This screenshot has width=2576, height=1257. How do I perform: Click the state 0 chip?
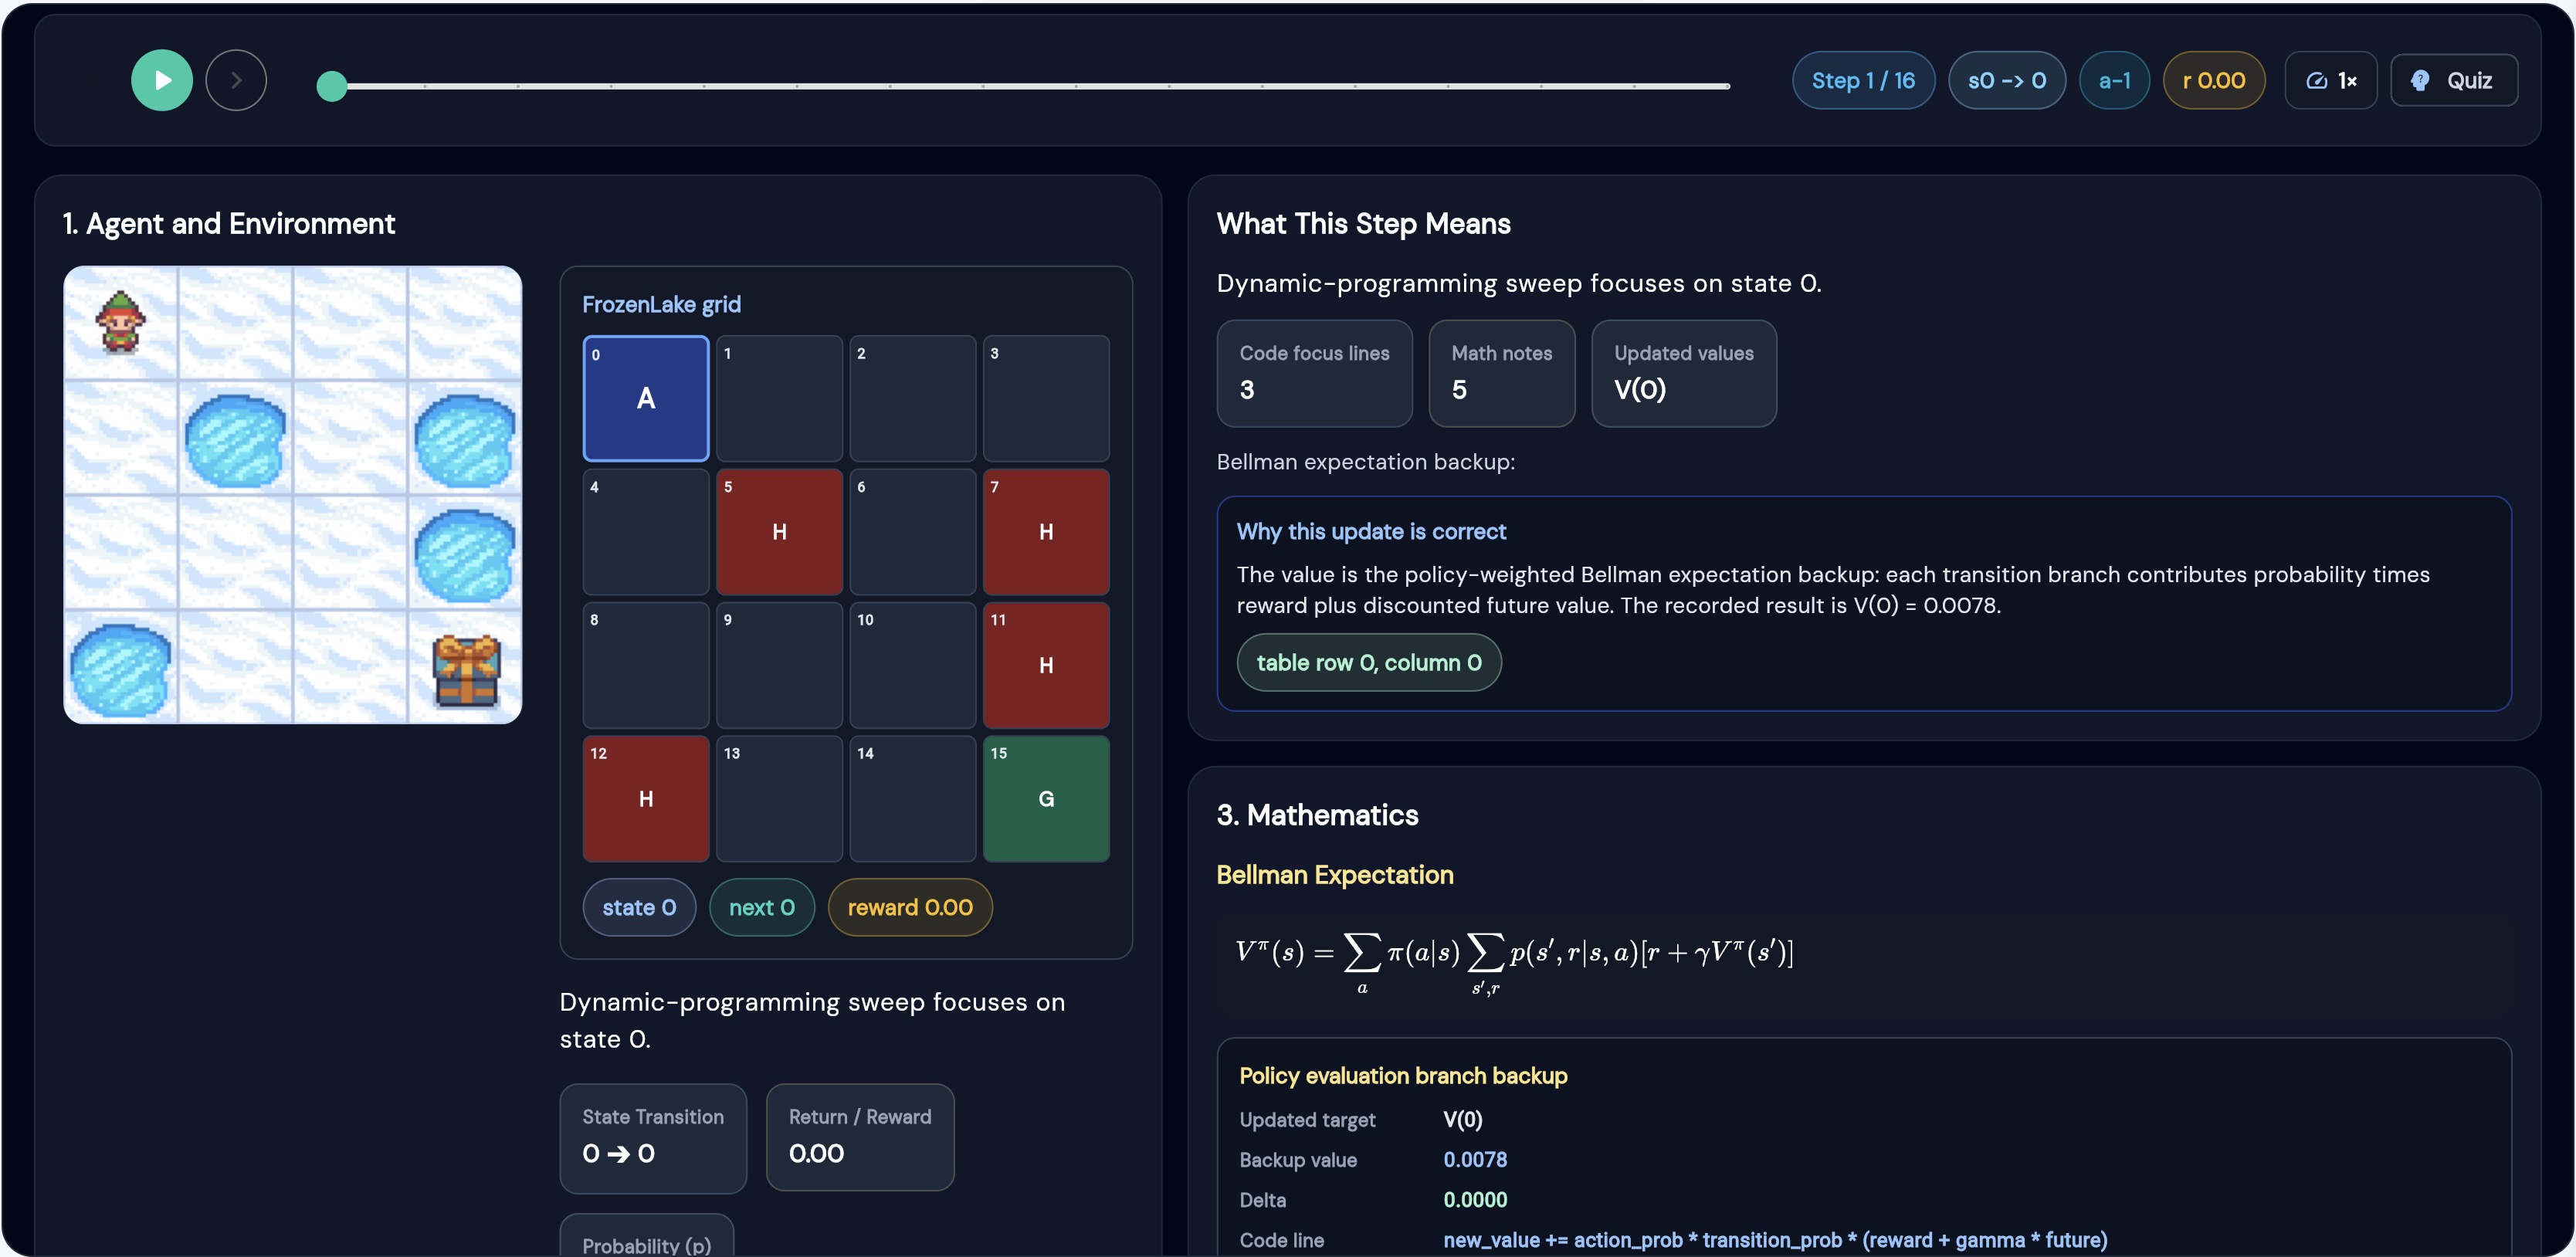(639, 908)
